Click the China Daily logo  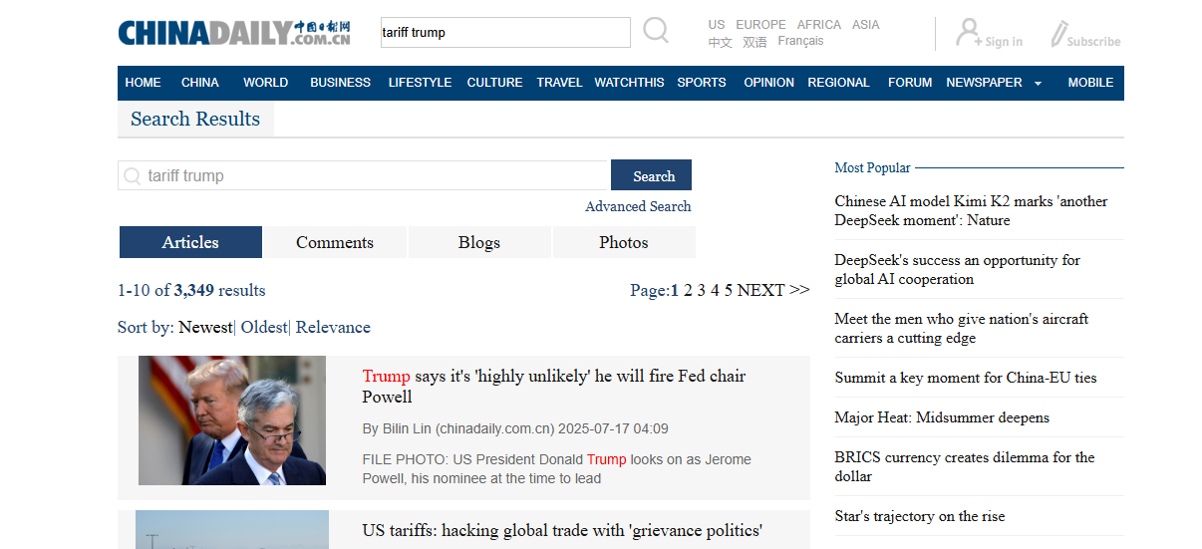[234, 33]
